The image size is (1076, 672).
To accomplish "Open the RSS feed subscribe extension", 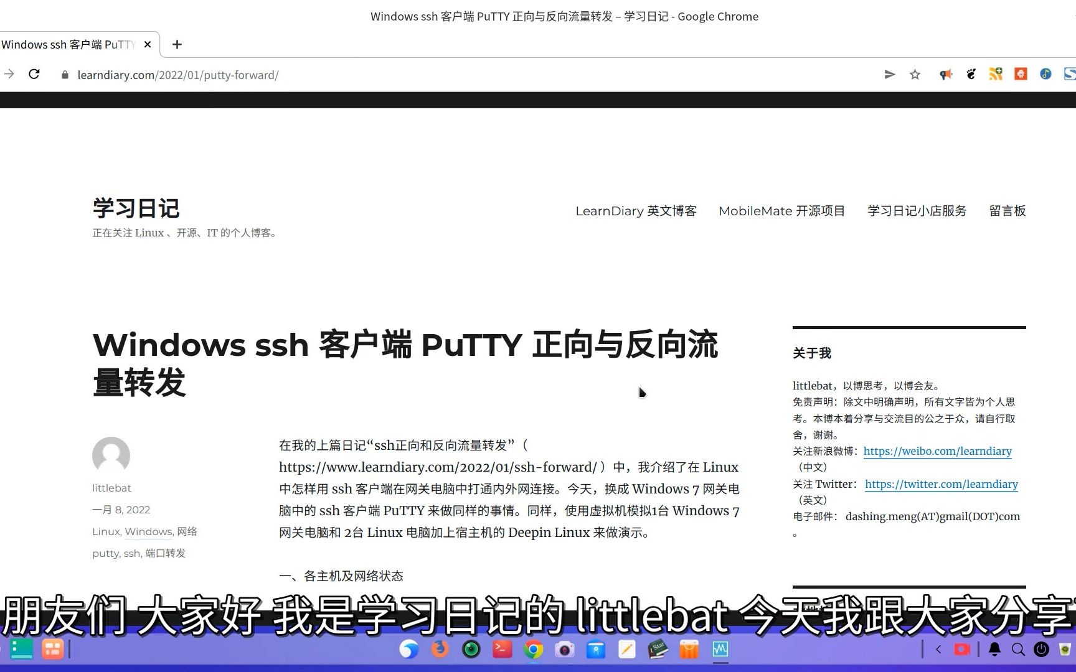I will pyautogui.click(x=996, y=75).
